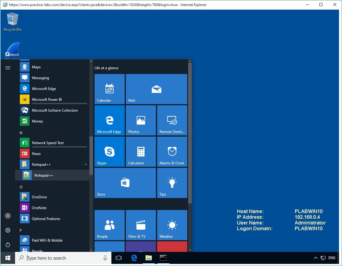
Task: Open the Store tile
Action: [125, 183]
